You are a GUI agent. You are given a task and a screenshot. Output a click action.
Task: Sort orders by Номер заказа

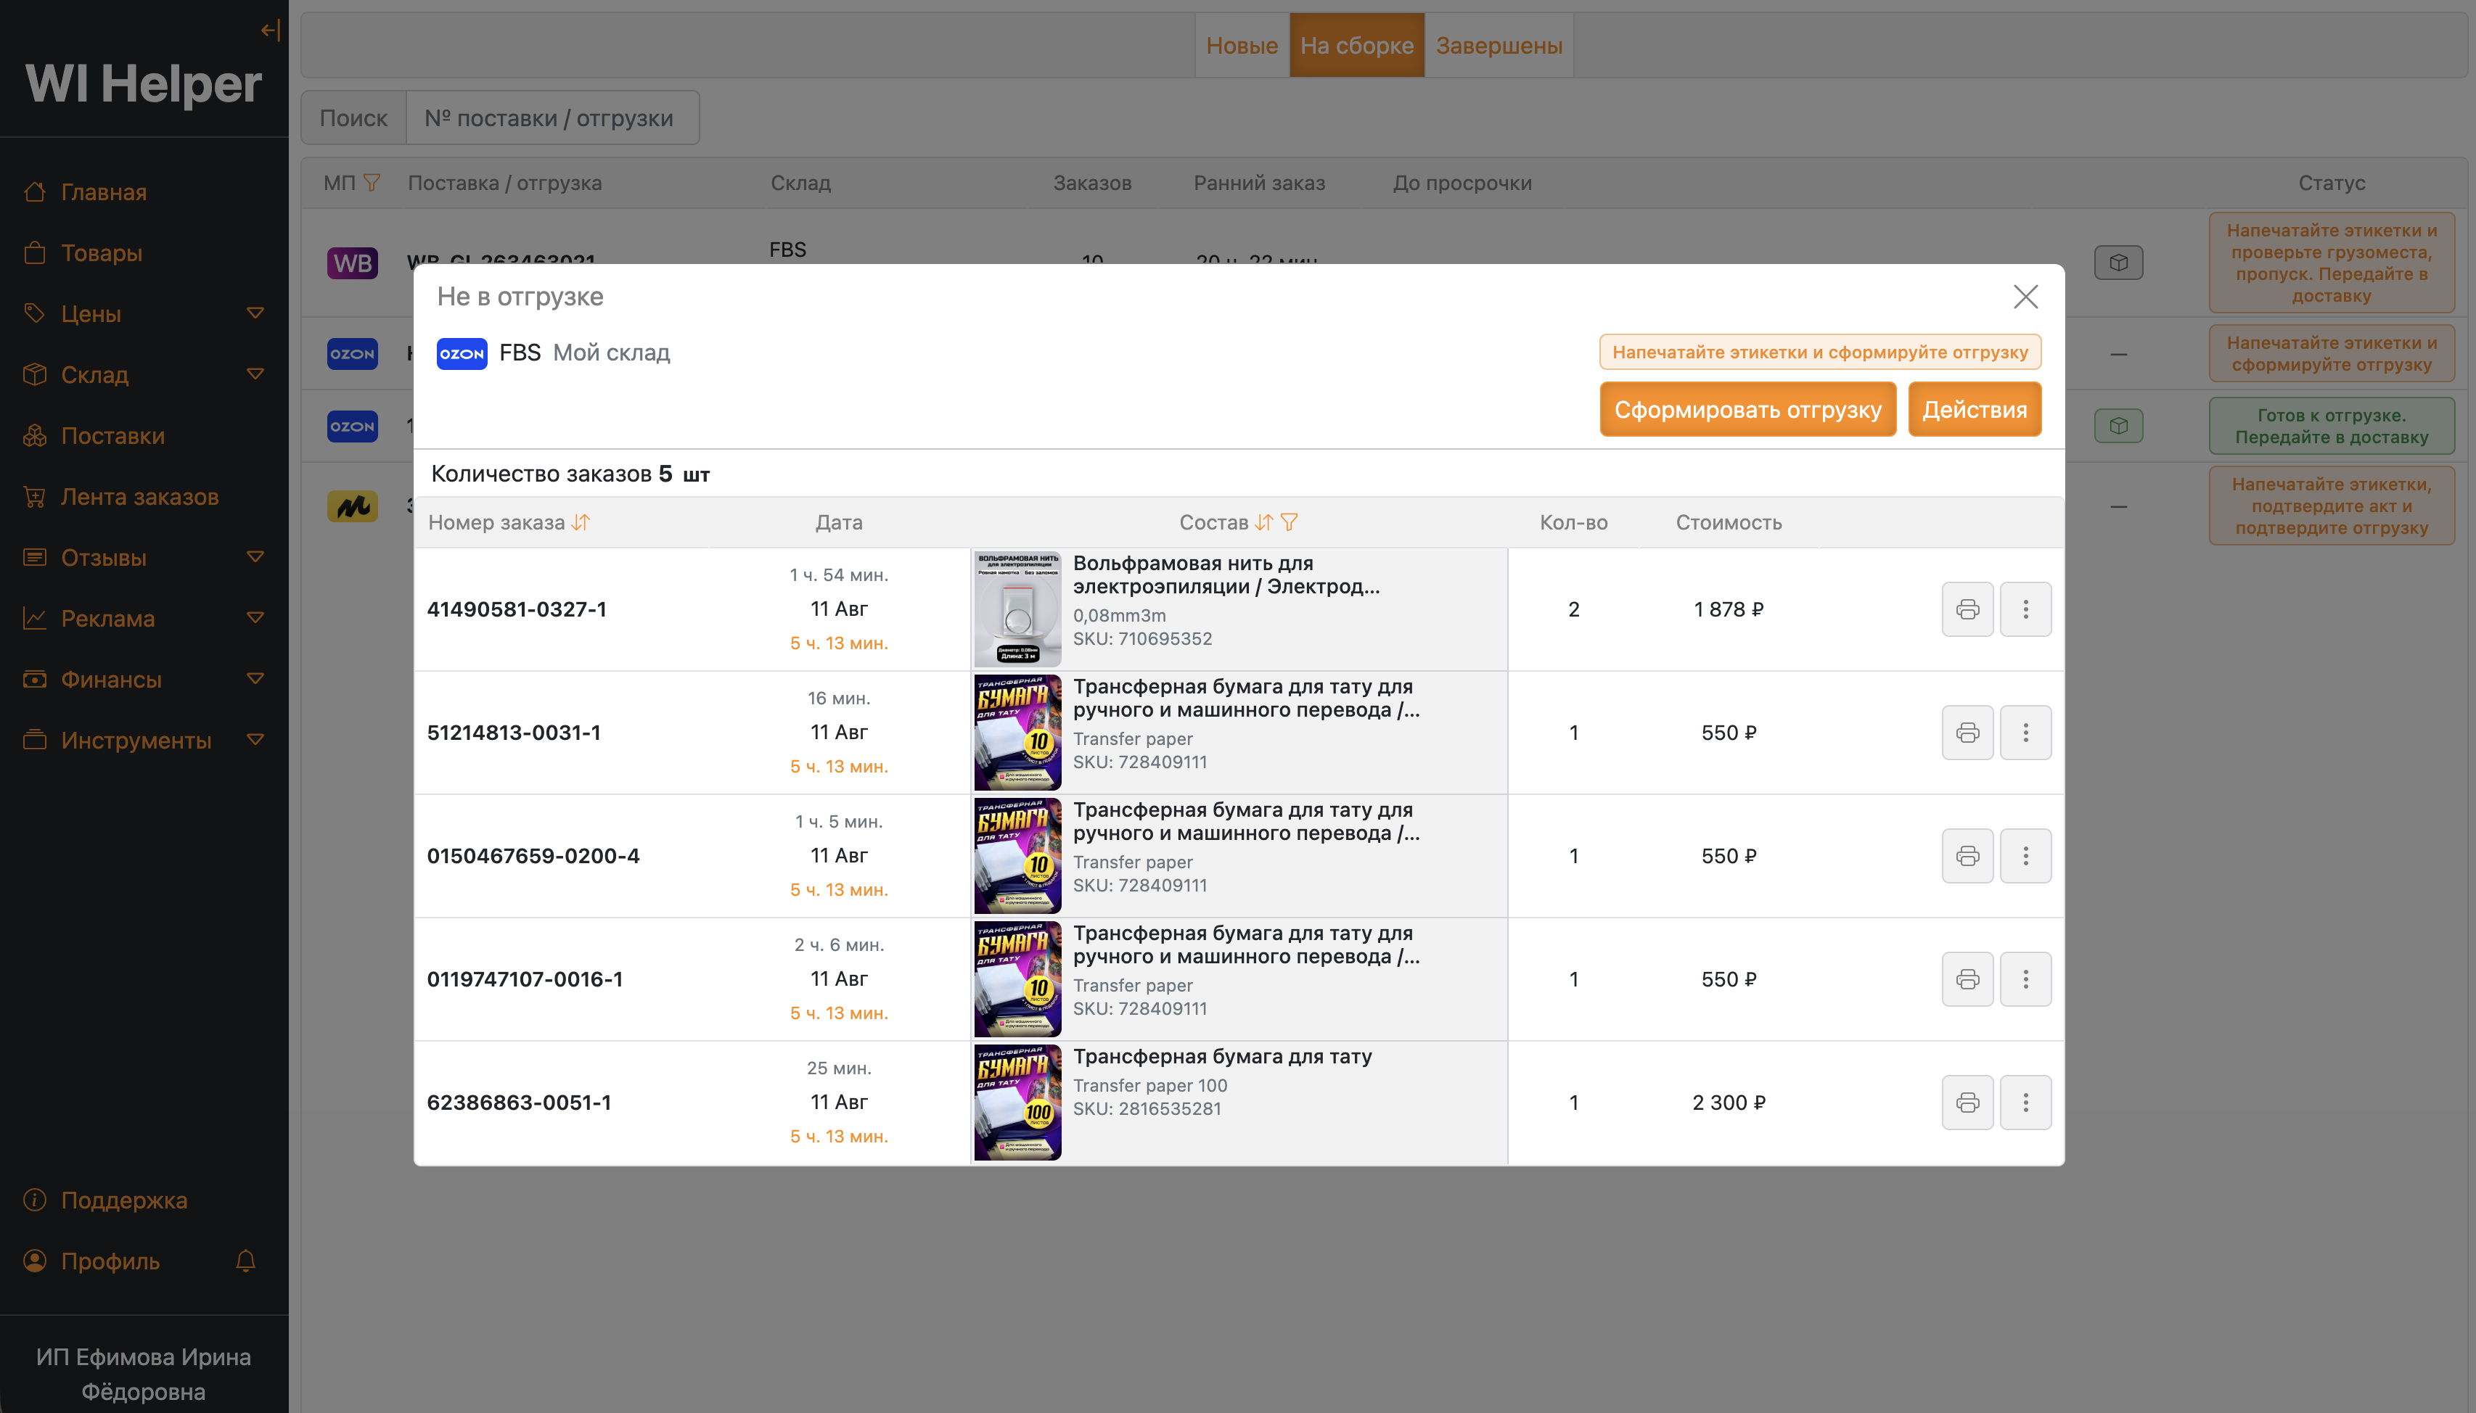tap(581, 522)
